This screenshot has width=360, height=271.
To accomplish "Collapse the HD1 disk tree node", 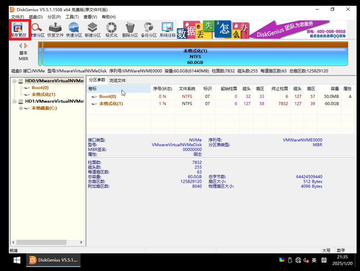I will click(15, 101).
